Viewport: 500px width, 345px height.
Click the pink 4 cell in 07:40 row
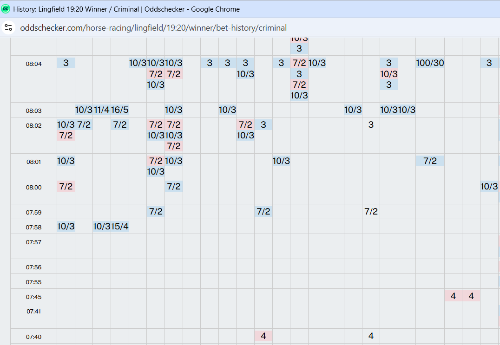pos(263,336)
